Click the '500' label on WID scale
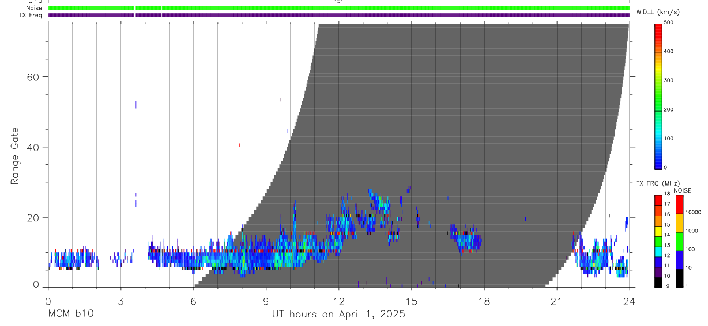The image size is (708, 326). click(x=669, y=22)
